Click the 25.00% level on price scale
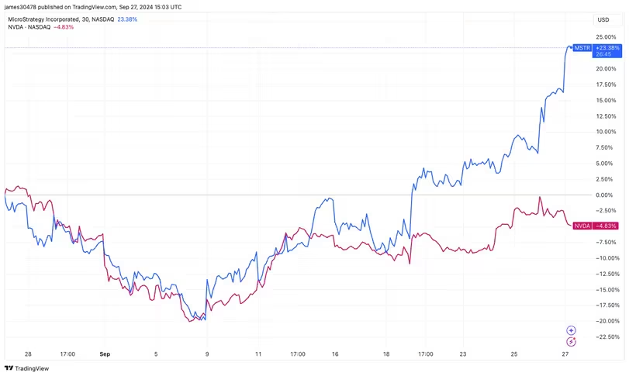629x376 pixels. [x=606, y=37]
